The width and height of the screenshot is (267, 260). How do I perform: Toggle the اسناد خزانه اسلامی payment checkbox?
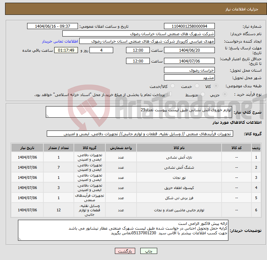pyautogui.click(x=170, y=94)
